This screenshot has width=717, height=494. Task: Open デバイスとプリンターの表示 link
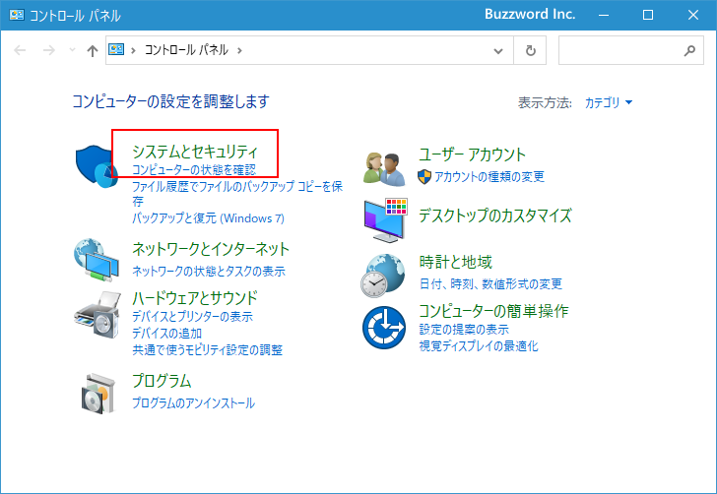(192, 316)
